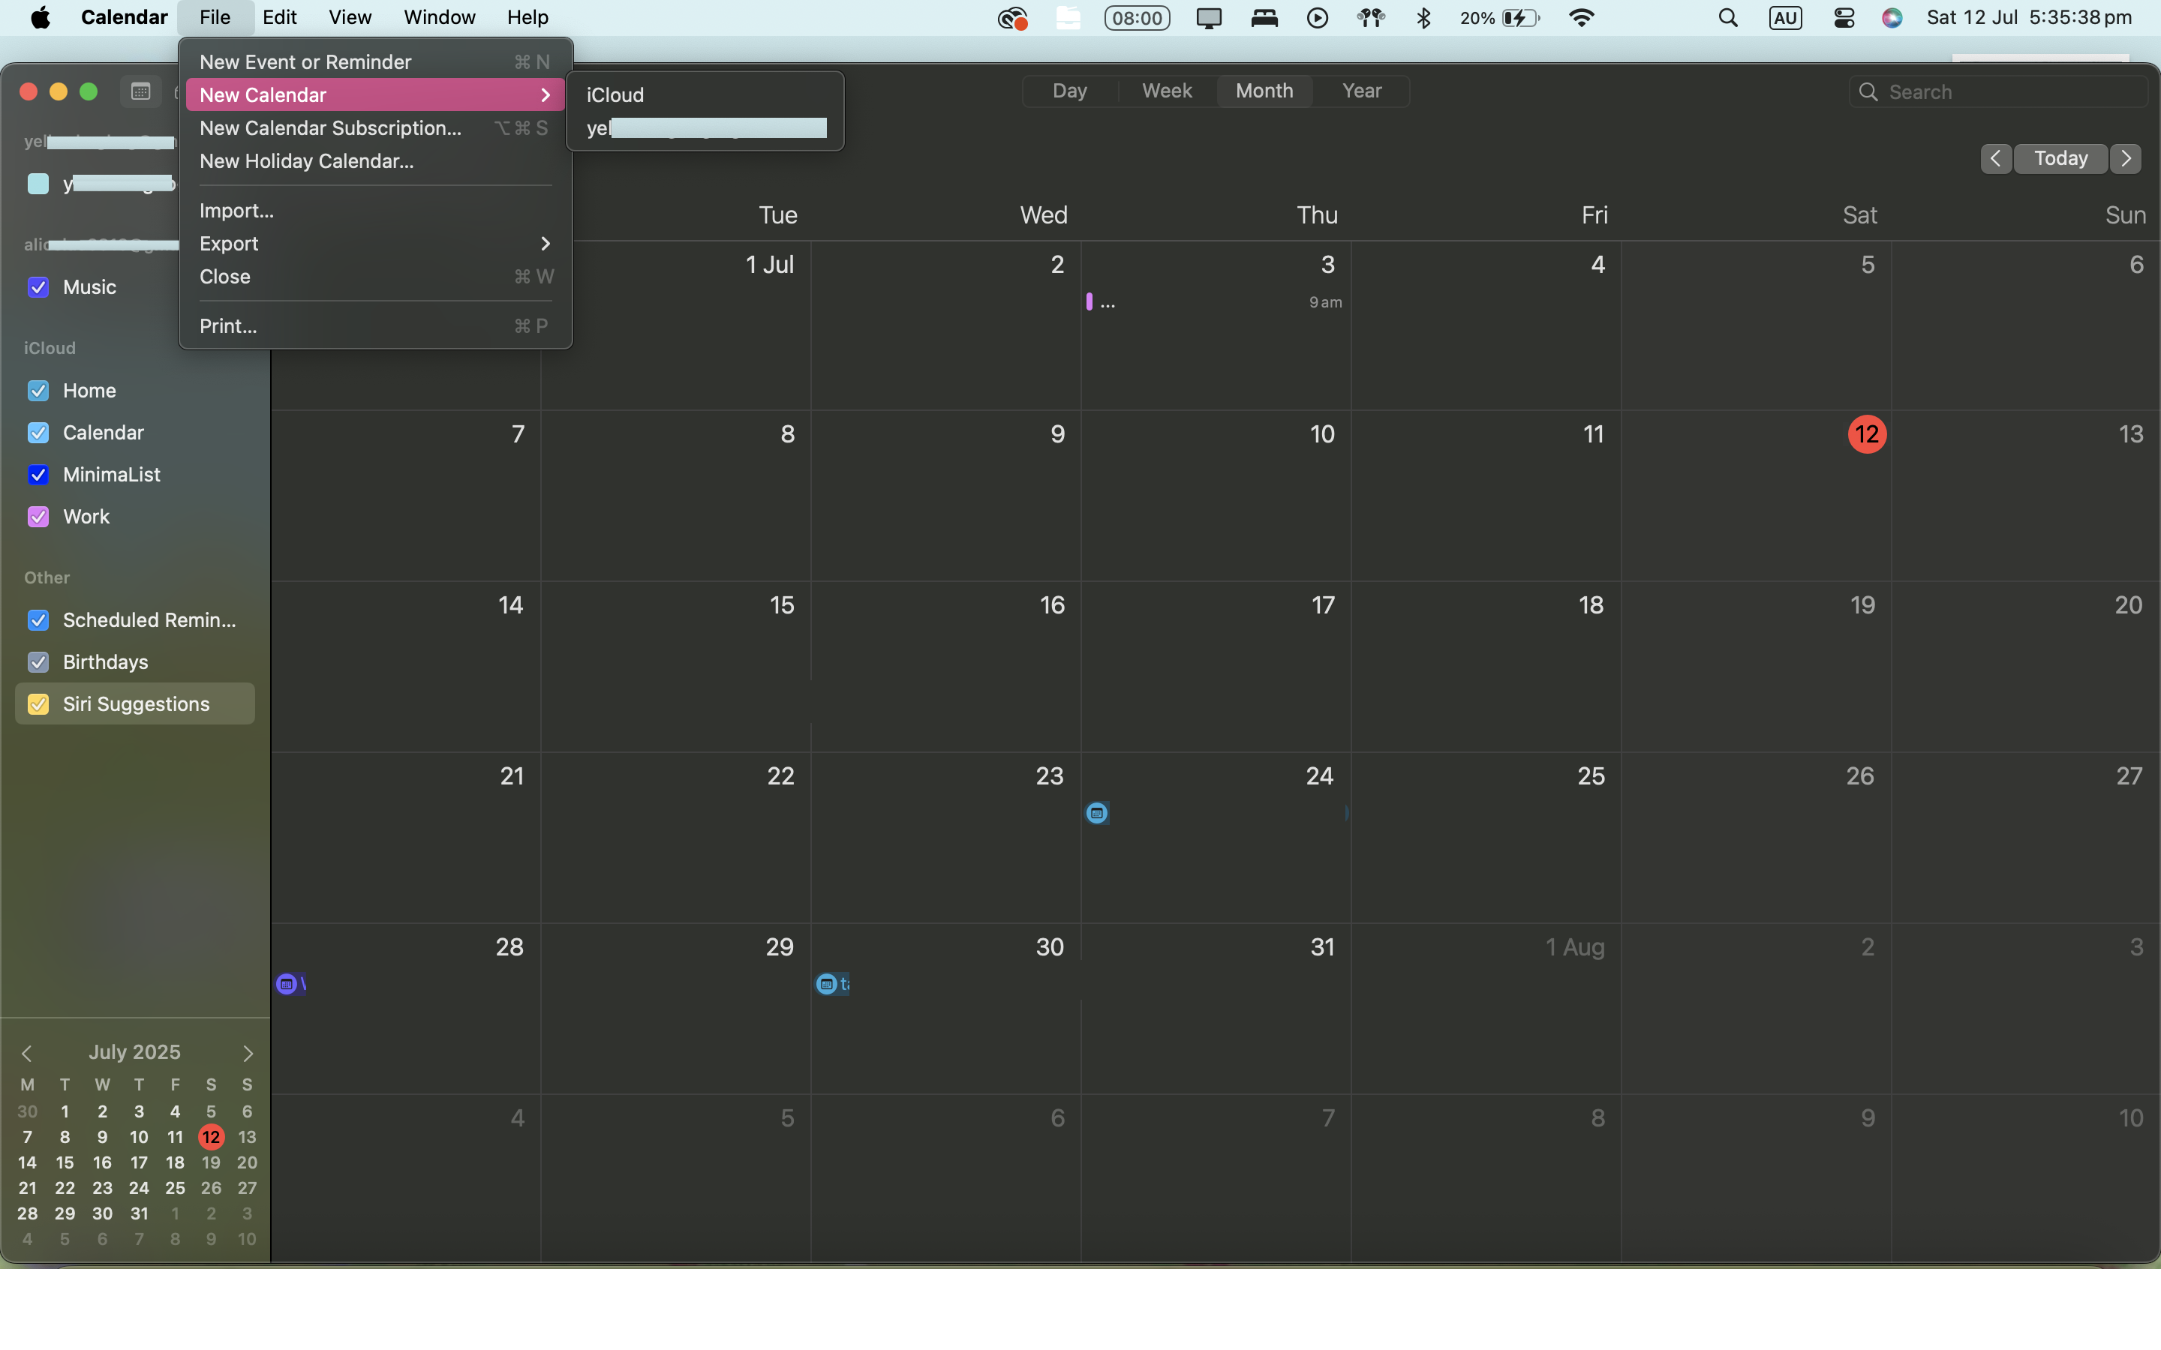Uncheck the Music calendar checkbox
Image resolution: width=2161 pixels, height=1350 pixels.
tap(38, 287)
